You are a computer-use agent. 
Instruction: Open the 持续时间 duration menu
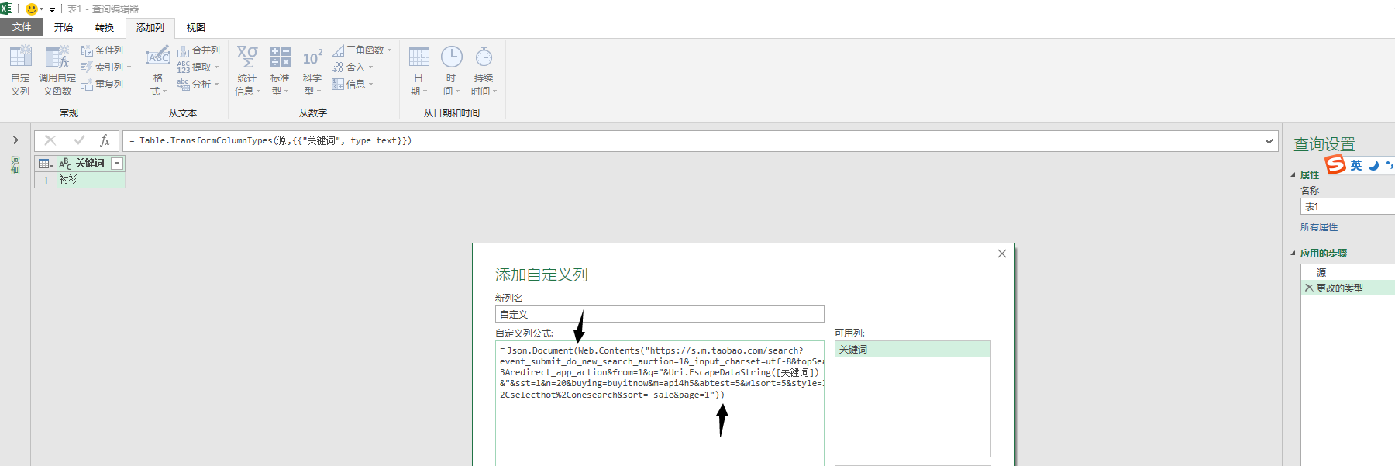point(484,70)
